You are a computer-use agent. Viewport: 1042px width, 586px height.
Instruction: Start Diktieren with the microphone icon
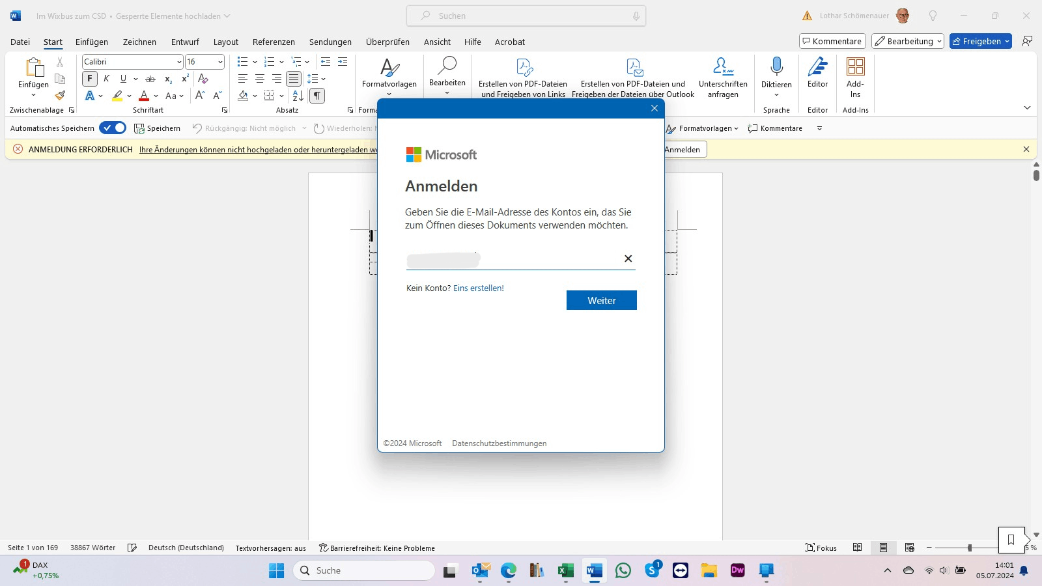[776, 66]
